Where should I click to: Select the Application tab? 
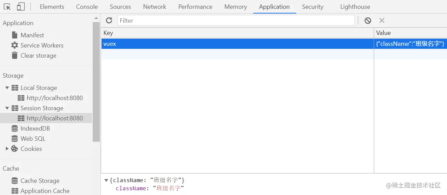point(274,7)
